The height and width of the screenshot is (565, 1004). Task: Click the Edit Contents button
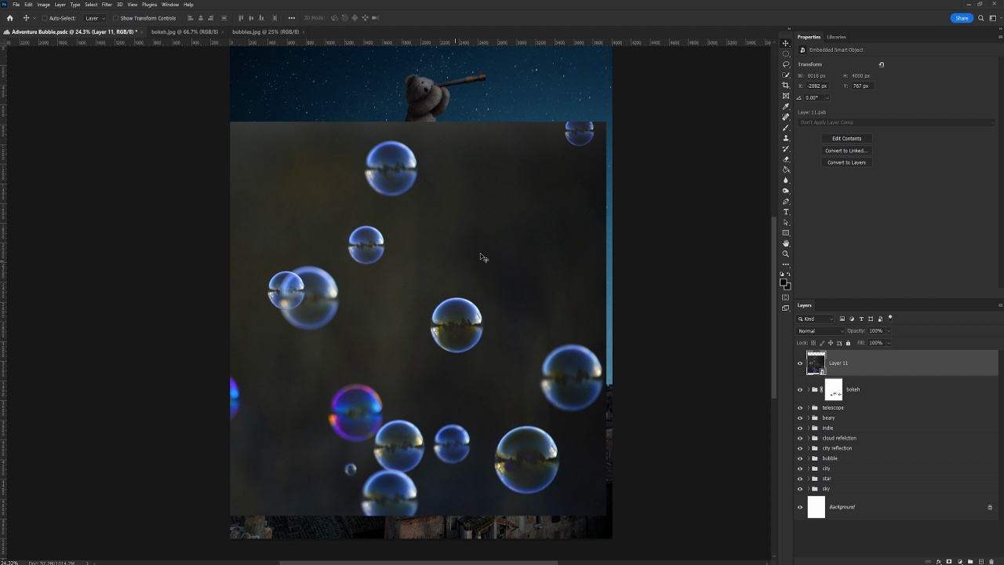(x=846, y=139)
